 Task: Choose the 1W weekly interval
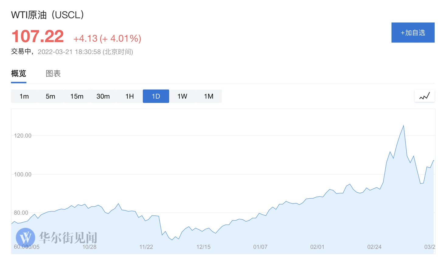pyautogui.click(x=182, y=96)
